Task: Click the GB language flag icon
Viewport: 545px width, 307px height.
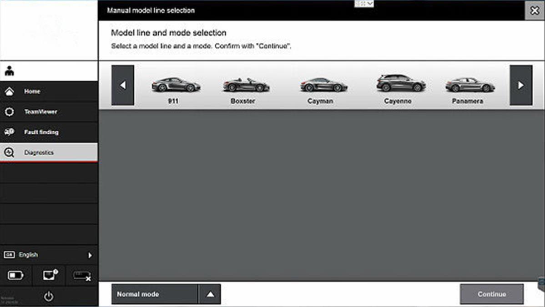Action: [x=9, y=255]
